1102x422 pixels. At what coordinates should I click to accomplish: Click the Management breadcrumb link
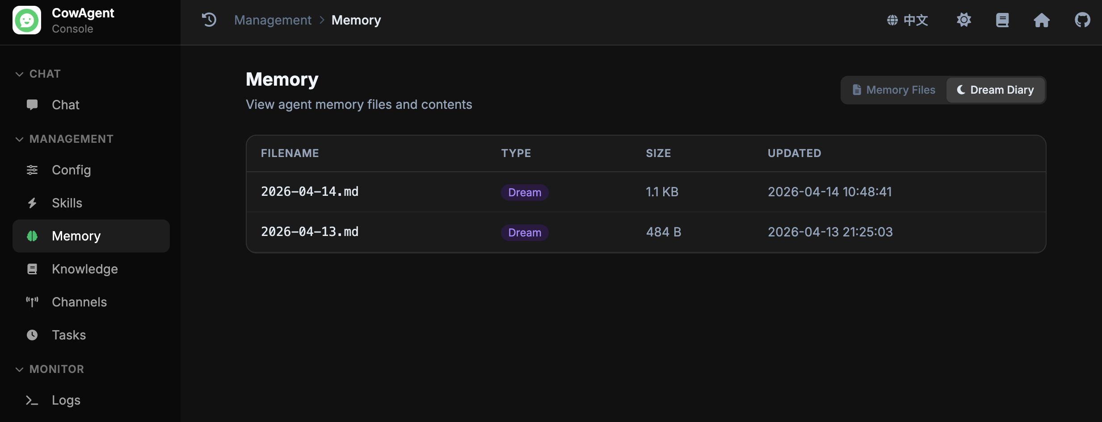(x=273, y=20)
